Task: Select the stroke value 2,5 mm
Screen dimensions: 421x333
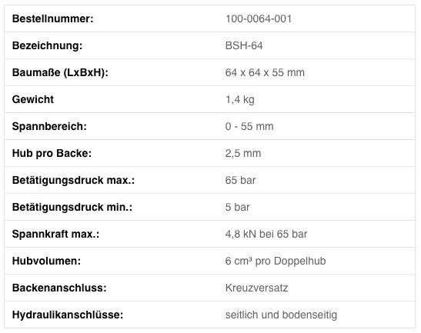Action: pyautogui.click(x=243, y=154)
